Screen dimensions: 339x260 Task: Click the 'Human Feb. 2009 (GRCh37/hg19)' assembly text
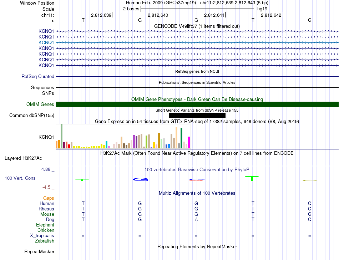pos(161,3)
